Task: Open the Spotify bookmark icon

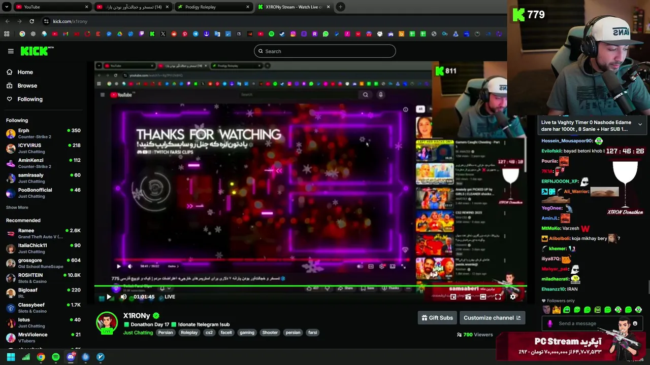Action: 271,34
